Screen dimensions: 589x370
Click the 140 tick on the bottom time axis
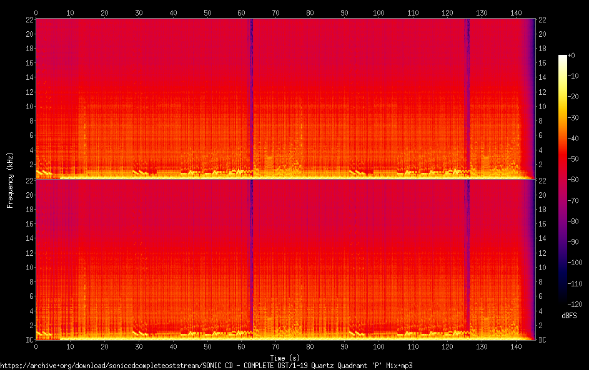click(515, 346)
